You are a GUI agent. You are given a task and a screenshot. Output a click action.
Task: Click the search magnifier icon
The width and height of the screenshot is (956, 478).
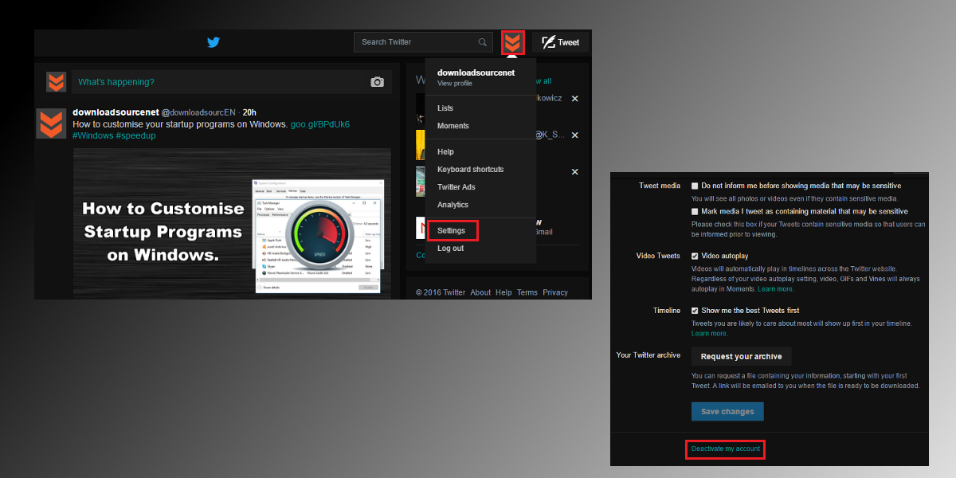coord(483,42)
